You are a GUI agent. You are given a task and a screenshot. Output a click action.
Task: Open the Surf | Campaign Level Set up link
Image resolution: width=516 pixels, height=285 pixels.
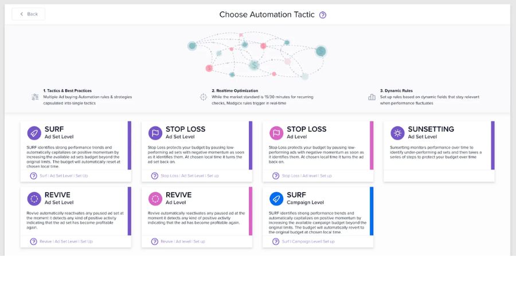click(308, 242)
